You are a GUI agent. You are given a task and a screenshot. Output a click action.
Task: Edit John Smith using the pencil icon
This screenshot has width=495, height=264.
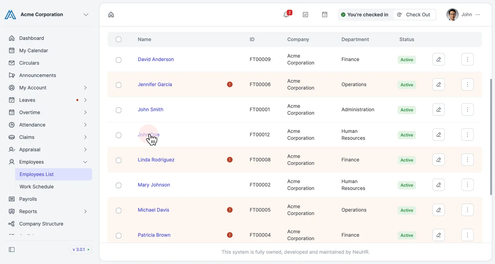pyautogui.click(x=439, y=109)
